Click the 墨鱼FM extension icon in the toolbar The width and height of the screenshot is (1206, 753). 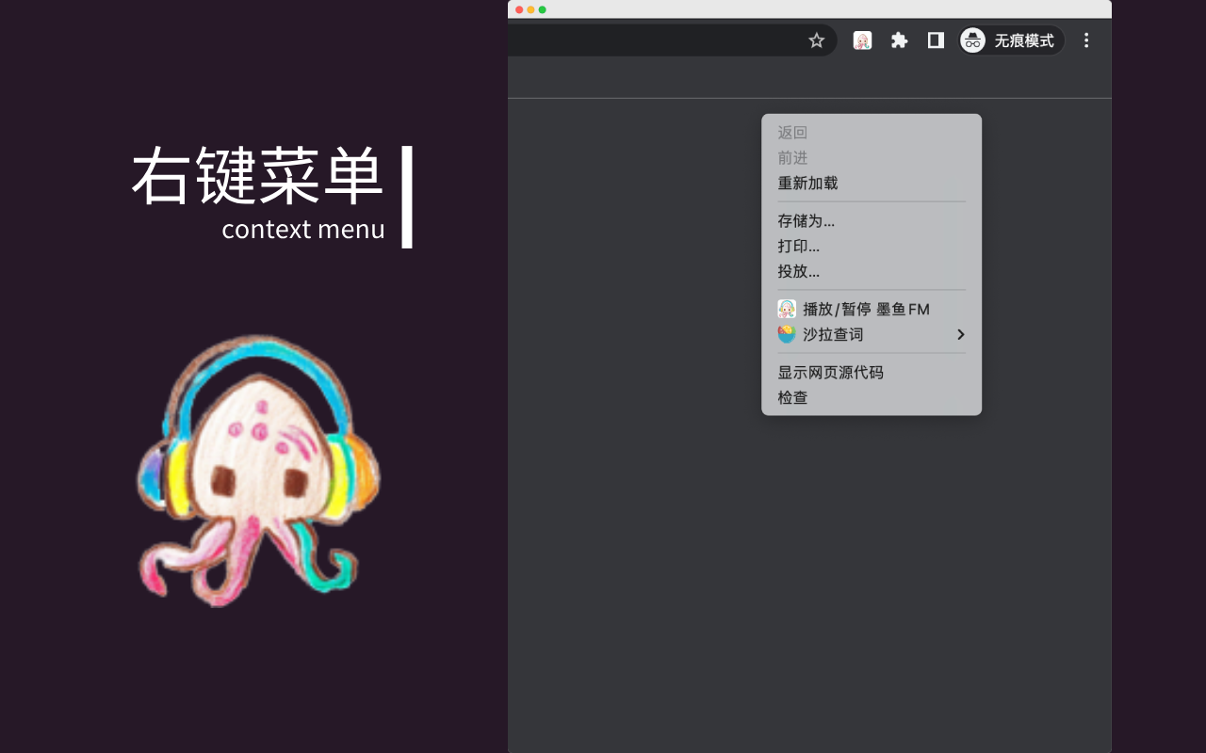[861, 40]
